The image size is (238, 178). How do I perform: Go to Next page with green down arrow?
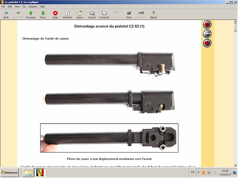(x=43, y=15)
